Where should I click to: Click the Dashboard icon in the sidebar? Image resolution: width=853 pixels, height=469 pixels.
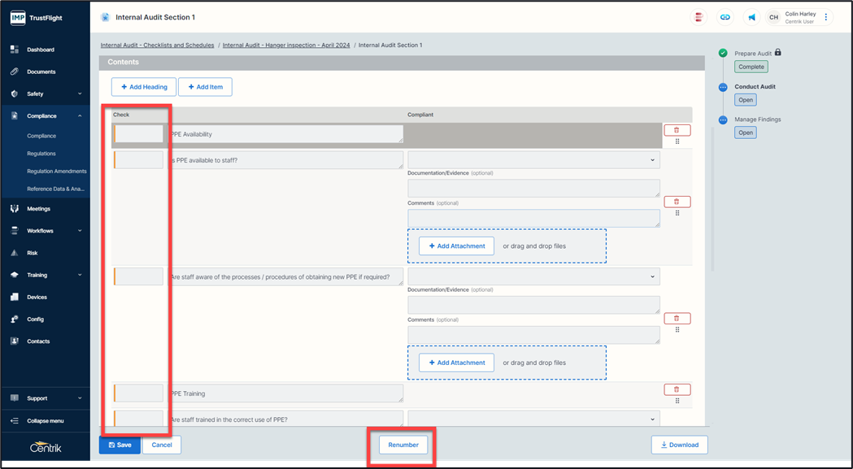pyautogui.click(x=15, y=50)
